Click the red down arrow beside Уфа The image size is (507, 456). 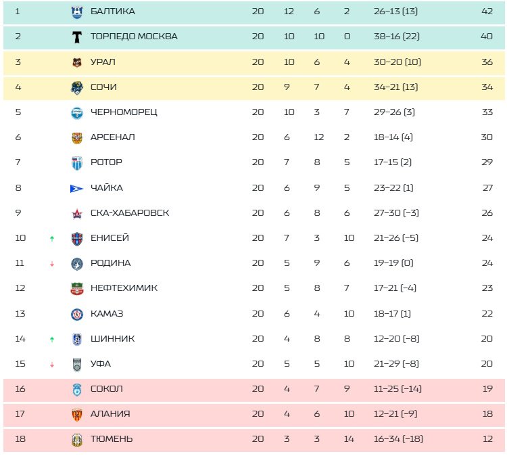tap(51, 365)
